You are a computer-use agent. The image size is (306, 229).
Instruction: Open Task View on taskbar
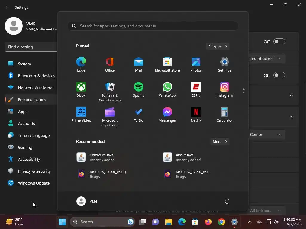(x=143, y=222)
